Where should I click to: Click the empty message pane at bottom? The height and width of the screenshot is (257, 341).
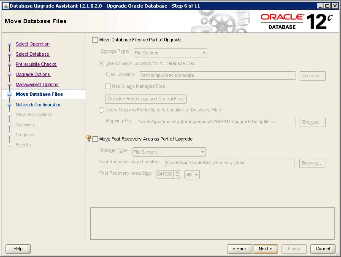[x=212, y=224]
